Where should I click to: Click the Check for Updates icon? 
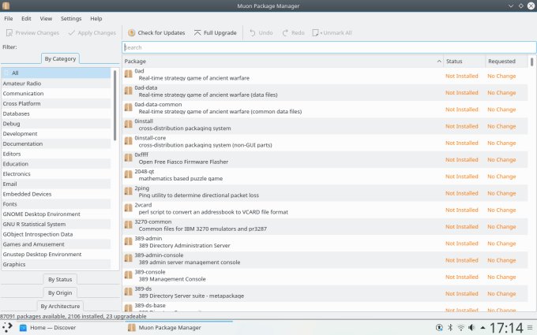click(132, 33)
